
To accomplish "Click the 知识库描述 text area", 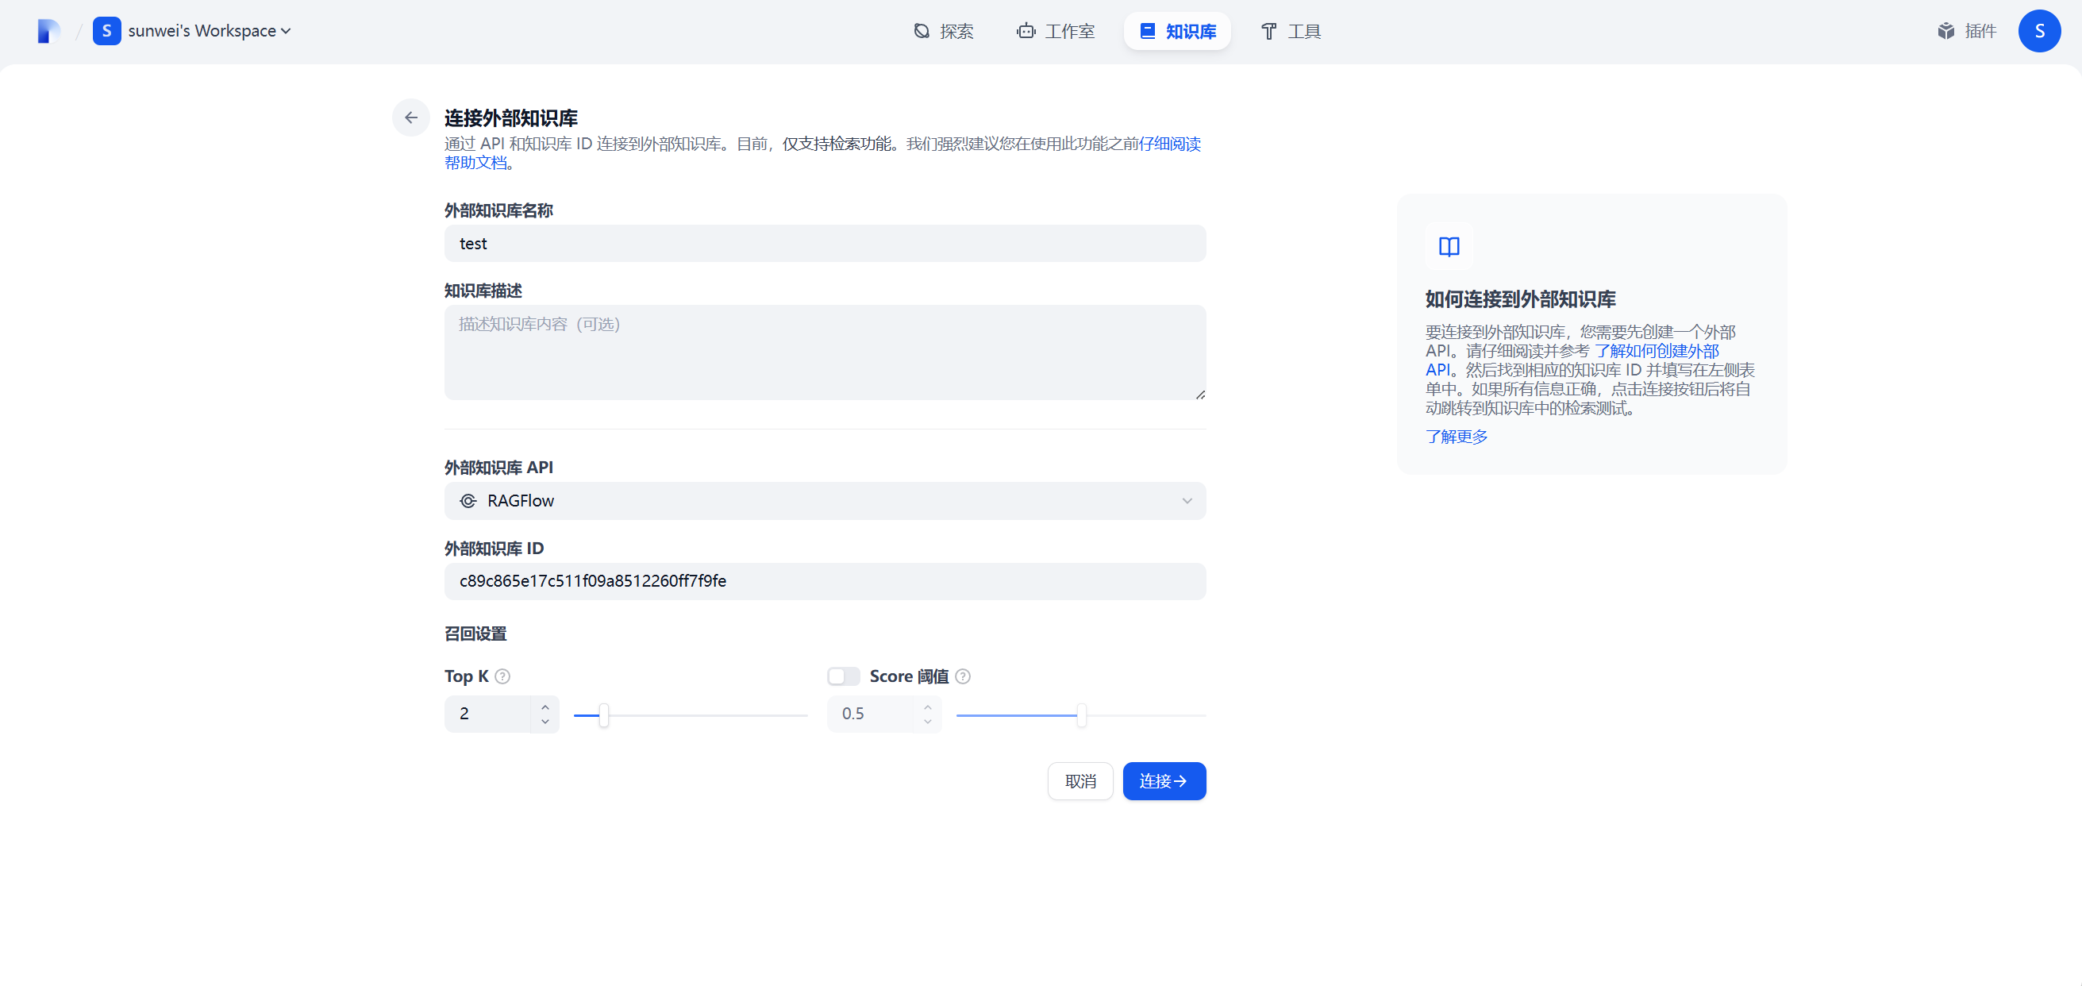I will coord(825,352).
